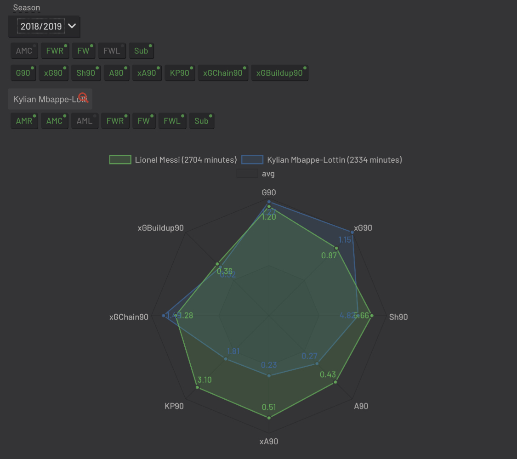
Task: Toggle the xGChain90 metric button
Action: point(223,73)
